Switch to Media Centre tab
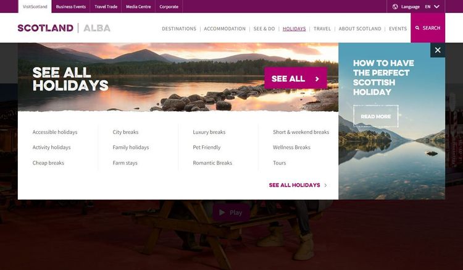The width and height of the screenshot is (463, 270). click(138, 7)
